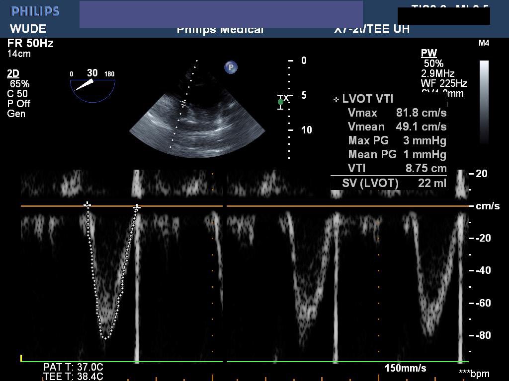Click the depth scale marker 5
The height and width of the screenshot is (381, 509).
coord(304,95)
